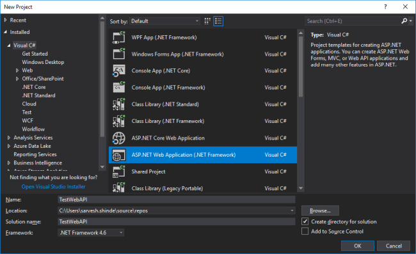
Task: Select ASP.NET Core Web Application template name
Action: click(x=168, y=138)
